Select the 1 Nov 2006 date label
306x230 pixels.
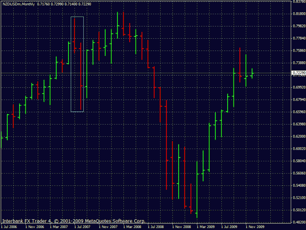coord(35,227)
